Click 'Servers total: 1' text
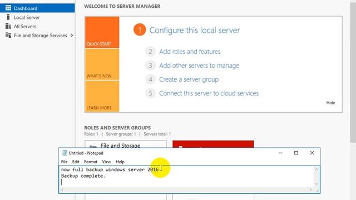This screenshot has height=200, width=356. click(x=157, y=134)
